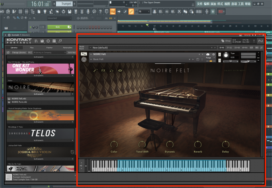Click FL Studio microphone record icon
The image size is (272, 188).
tap(88, 12)
